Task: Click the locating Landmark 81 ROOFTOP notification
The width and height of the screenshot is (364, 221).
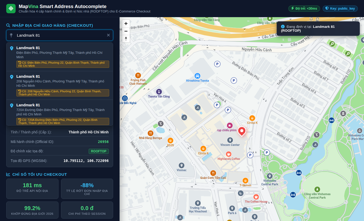Action: (318, 29)
